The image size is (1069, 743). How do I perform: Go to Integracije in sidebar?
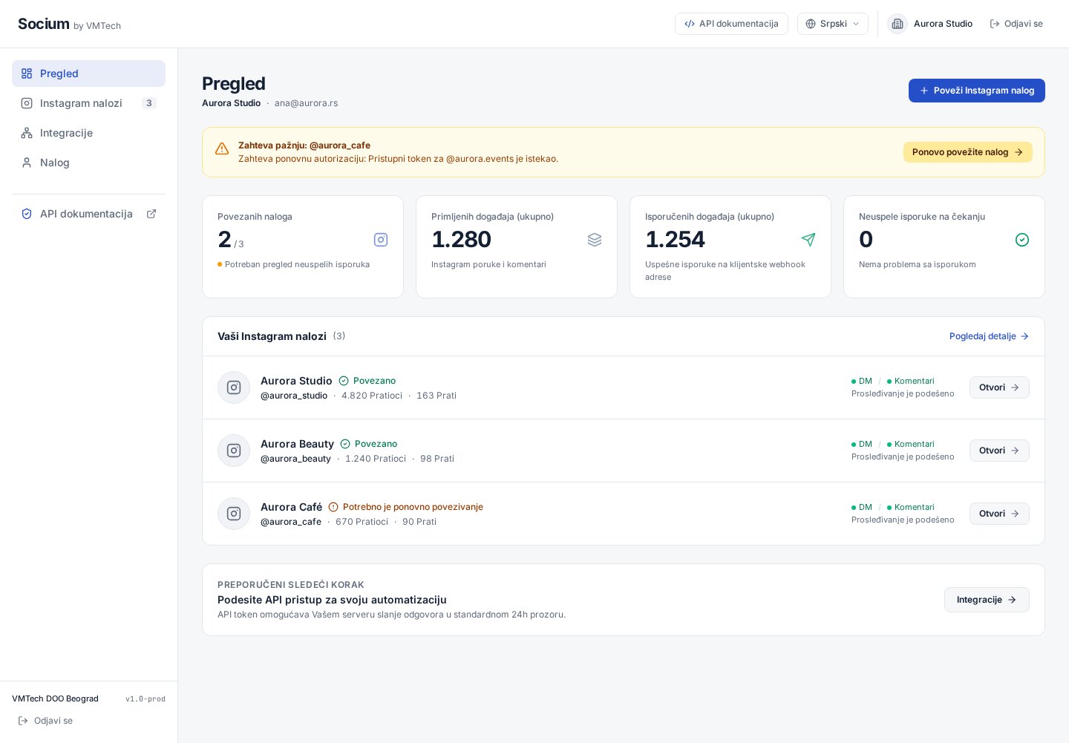click(88, 133)
